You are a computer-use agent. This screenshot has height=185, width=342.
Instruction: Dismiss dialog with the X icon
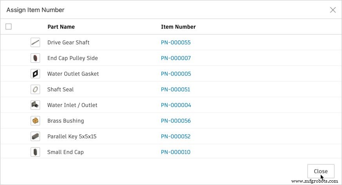click(x=333, y=10)
